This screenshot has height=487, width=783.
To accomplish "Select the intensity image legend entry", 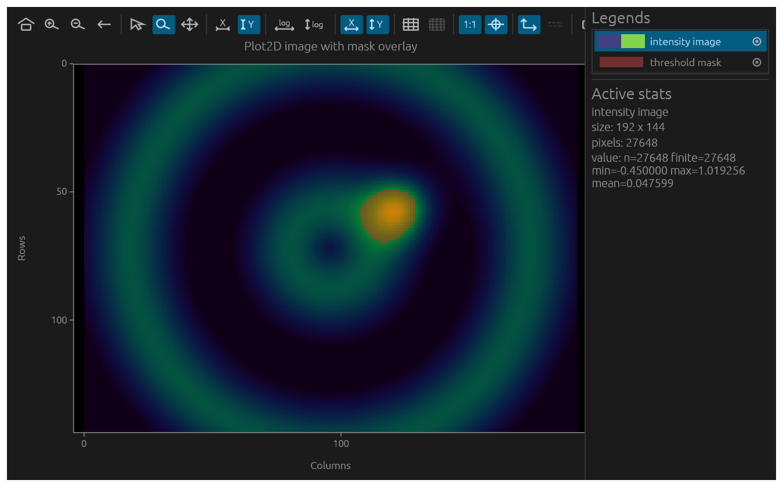I will point(680,41).
